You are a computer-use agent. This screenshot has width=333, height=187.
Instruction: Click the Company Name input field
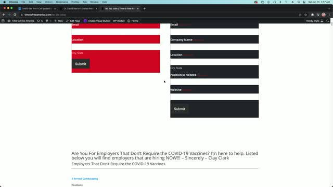pos(214,47)
